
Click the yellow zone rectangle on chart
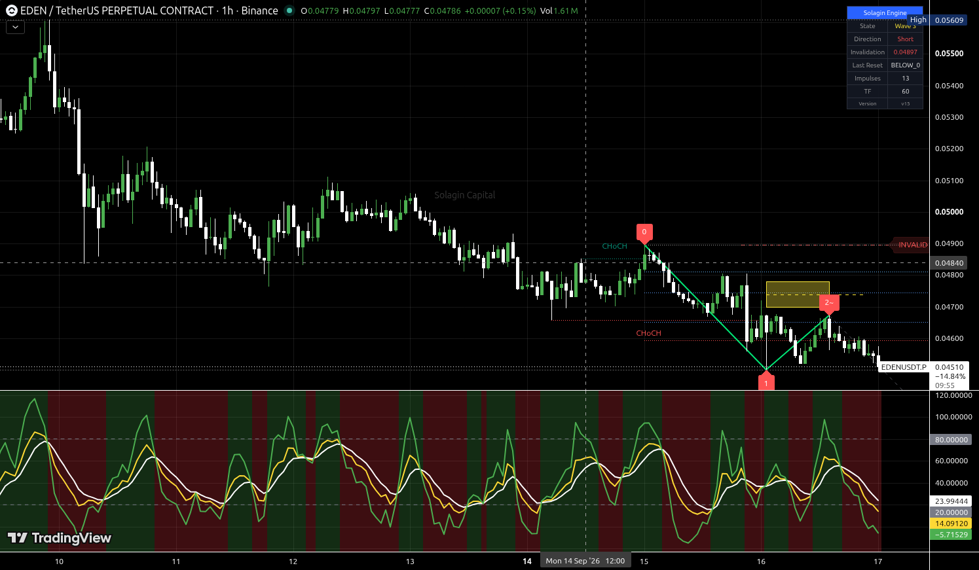pyautogui.click(x=798, y=294)
